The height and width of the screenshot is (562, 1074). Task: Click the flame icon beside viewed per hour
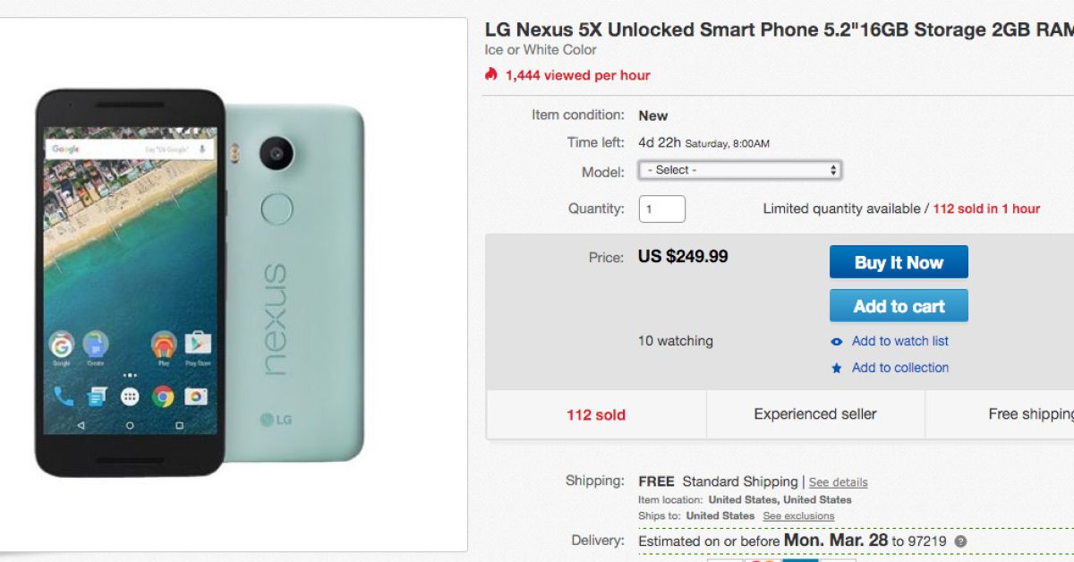(490, 74)
